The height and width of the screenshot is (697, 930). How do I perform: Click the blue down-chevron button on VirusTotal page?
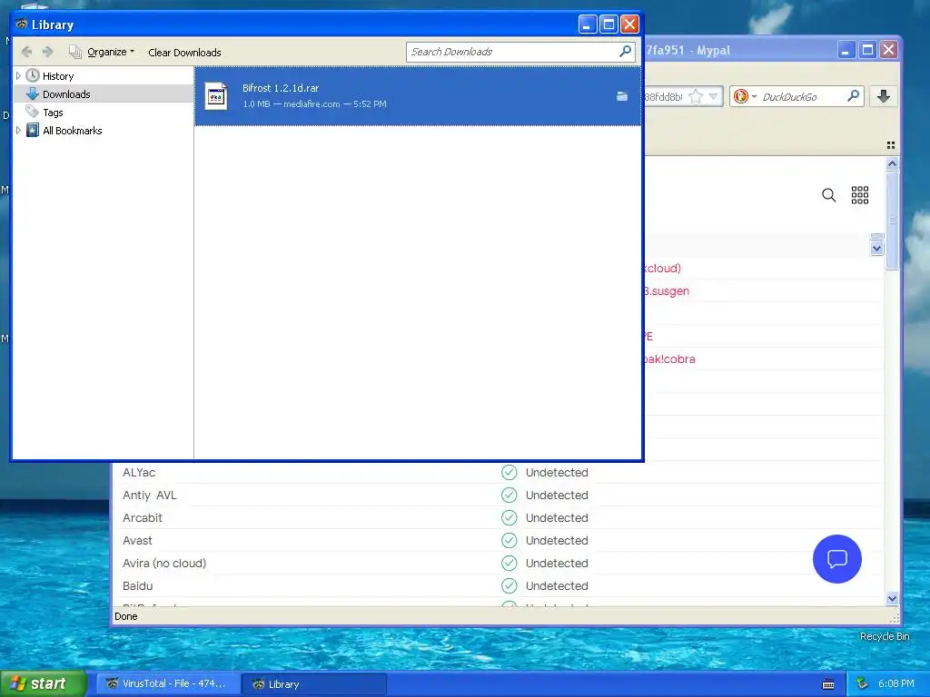coord(876,248)
